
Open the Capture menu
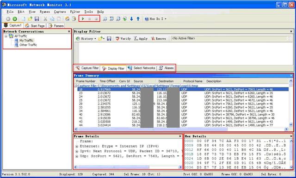[60, 12]
